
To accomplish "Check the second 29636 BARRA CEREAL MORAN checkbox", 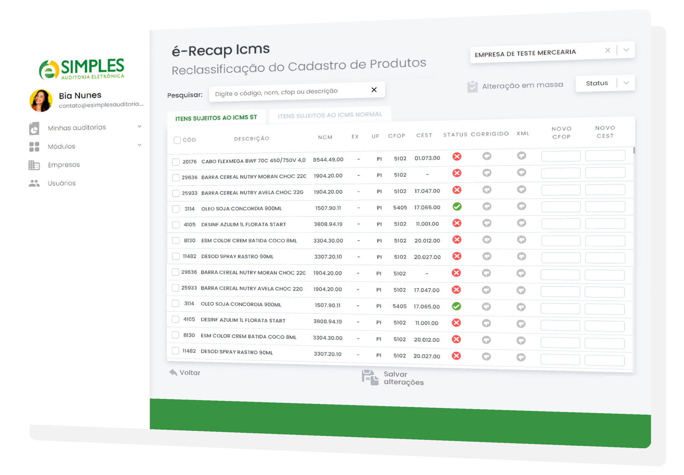I will click(175, 272).
